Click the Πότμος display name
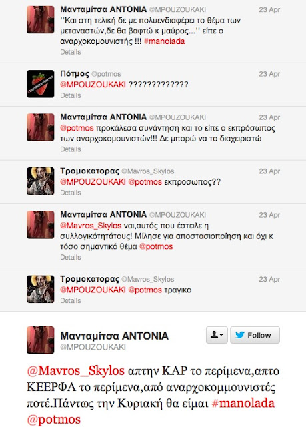Viewport: 306px width, 427px height. pyautogui.click(x=75, y=74)
